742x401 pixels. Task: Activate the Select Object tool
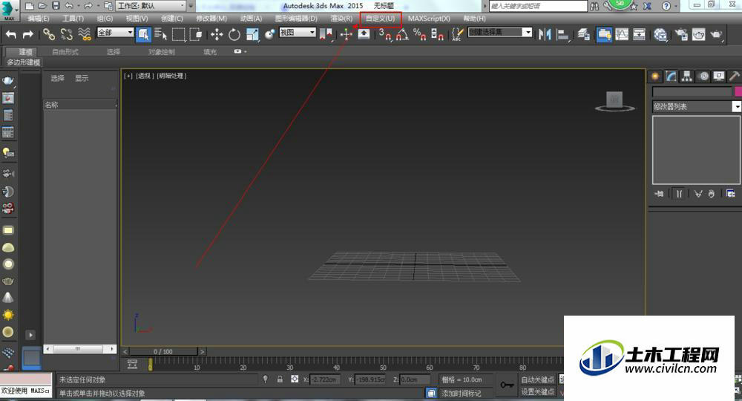143,34
